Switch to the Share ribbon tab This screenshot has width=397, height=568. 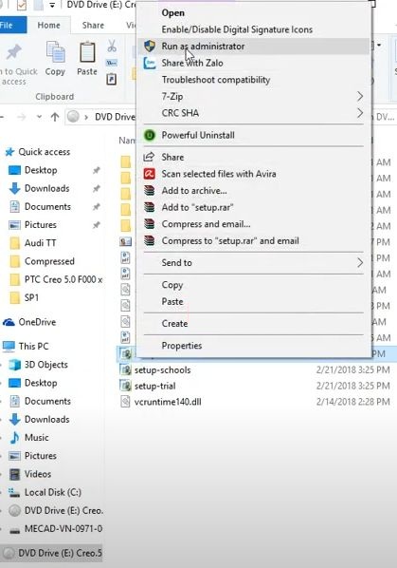(93, 26)
